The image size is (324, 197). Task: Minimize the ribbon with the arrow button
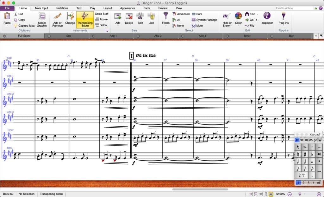tap(316, 8)
